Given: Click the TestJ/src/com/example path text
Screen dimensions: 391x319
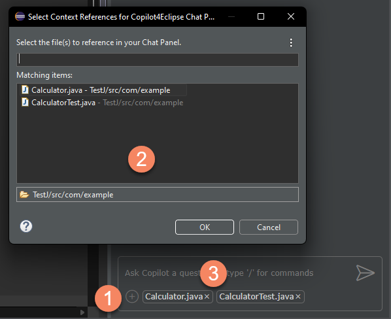Looking at the screenshot, I should [x=73, y=195].
